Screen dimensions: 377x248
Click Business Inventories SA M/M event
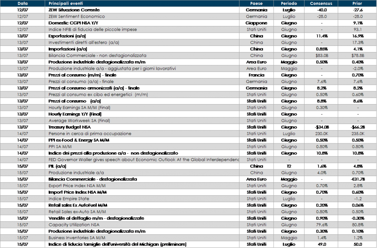pos(75,238)
